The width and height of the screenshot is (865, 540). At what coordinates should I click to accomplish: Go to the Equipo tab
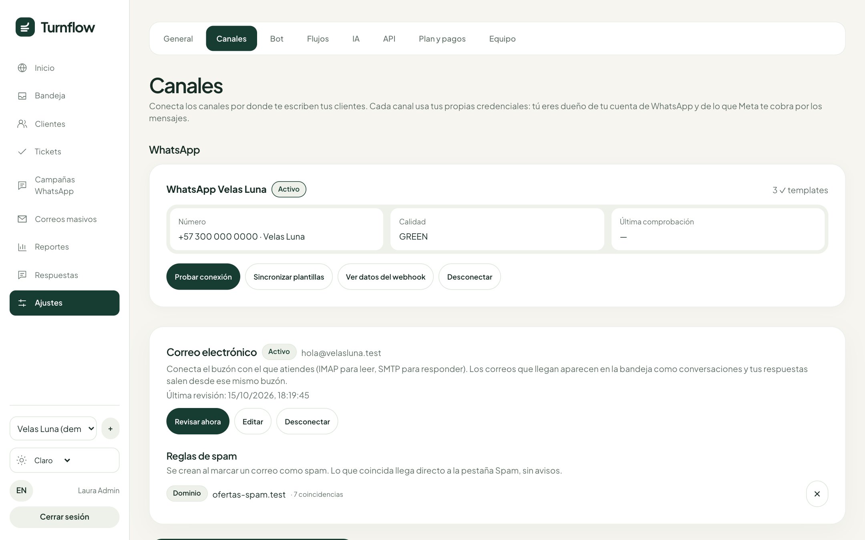[x=503, y=39]
